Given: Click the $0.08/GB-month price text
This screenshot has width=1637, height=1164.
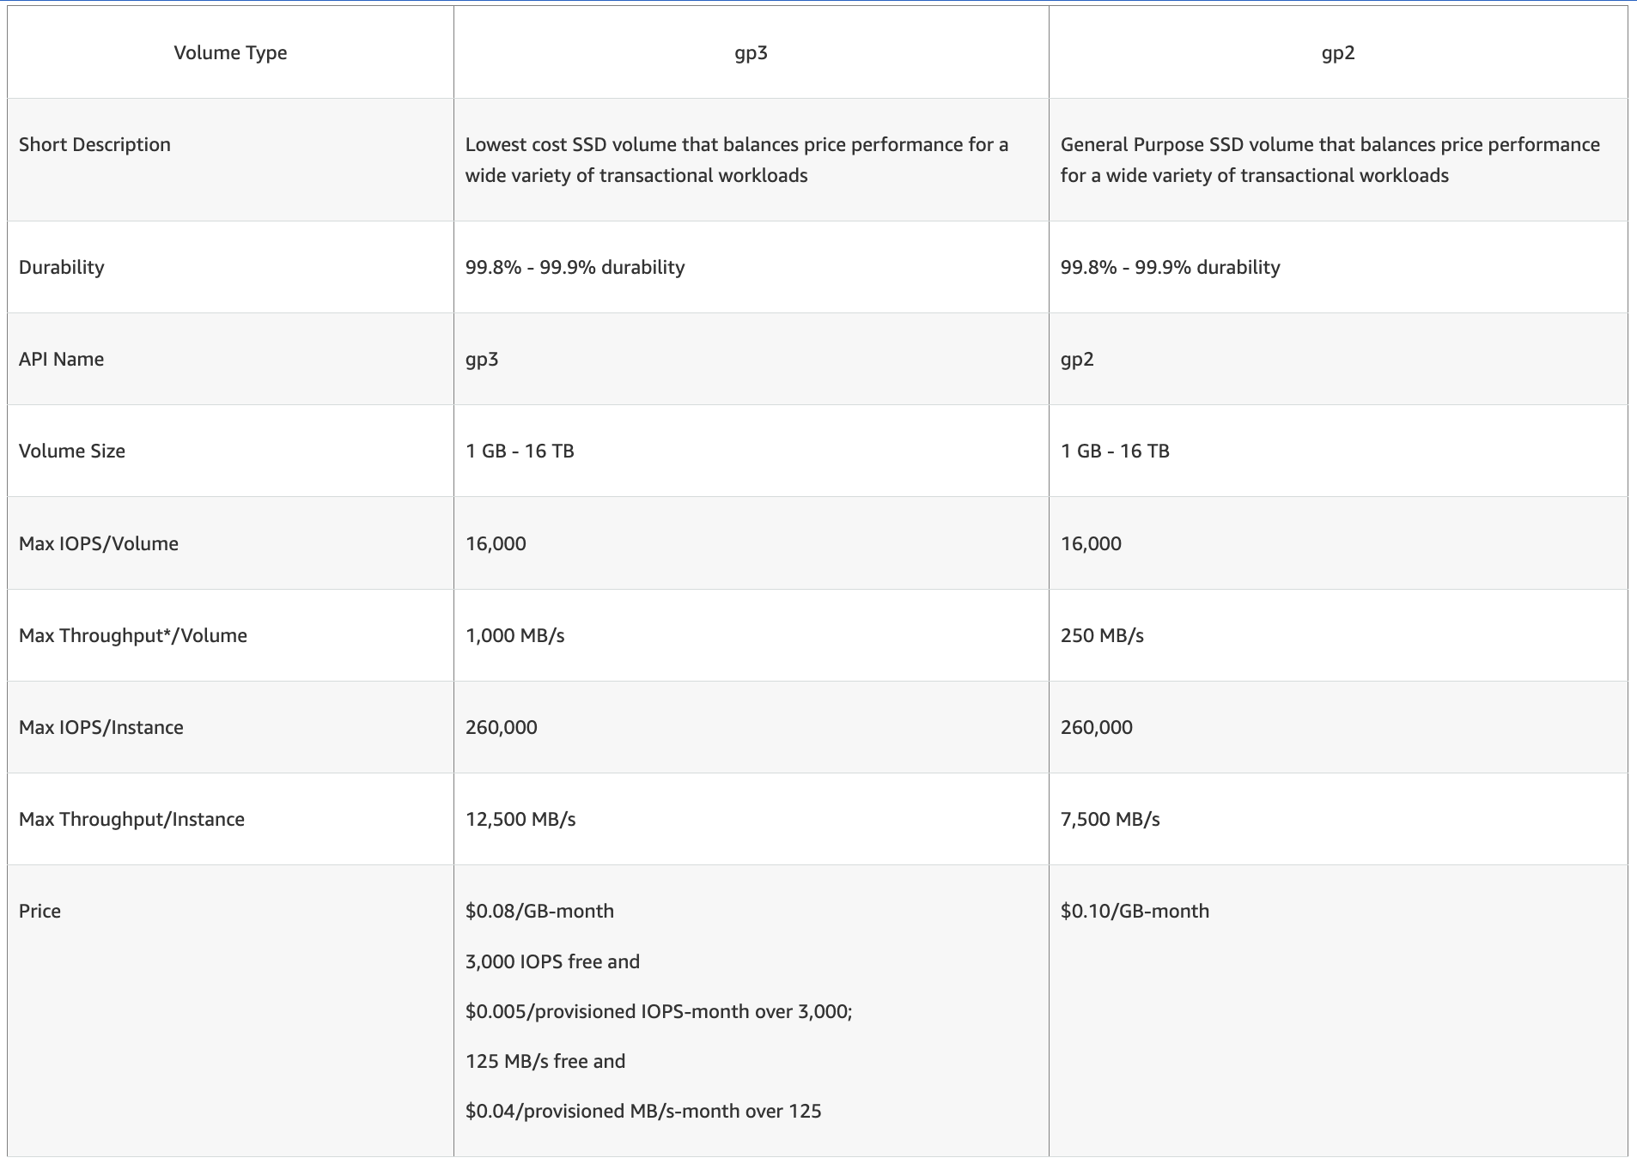Looking at the screenshot, I should [539, 911].
